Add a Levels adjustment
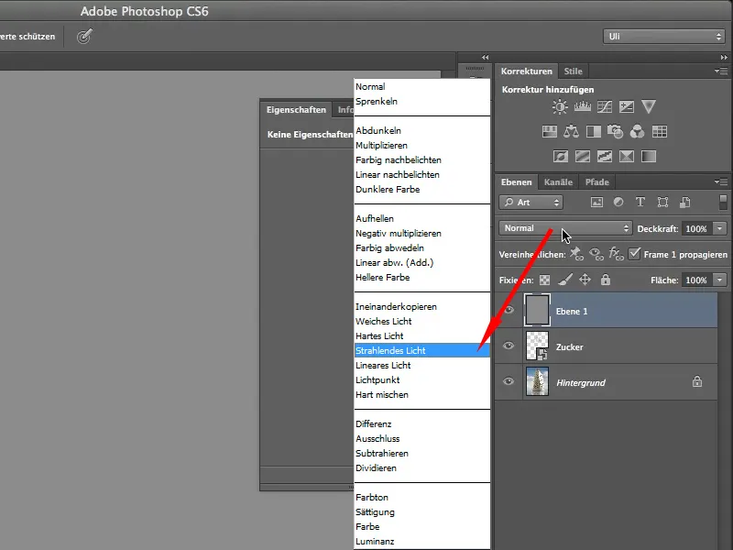This screenshot has height=550, width=733. 582,106
